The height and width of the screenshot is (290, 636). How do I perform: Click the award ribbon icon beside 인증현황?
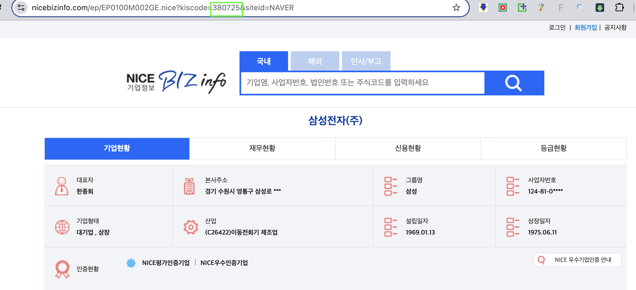[x=62, y=269]
